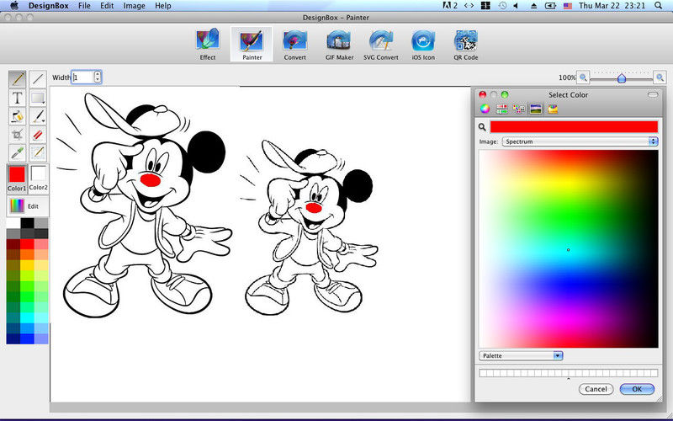Screen dimensions: 673x421
Task: Activate the Eyedropper color picker tool
Action: click(17, 152)
